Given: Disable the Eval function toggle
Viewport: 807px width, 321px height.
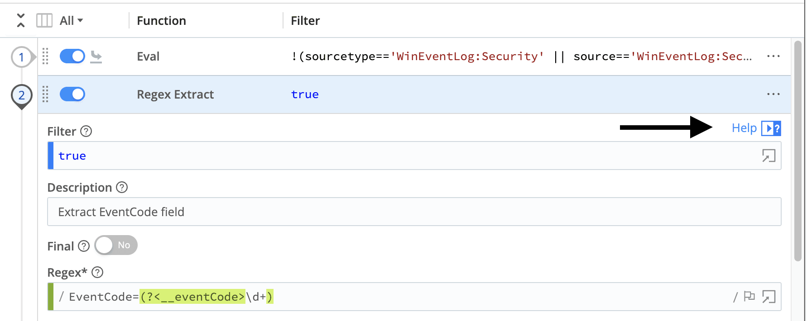Looking at the screenshot, I should coord(72,57).
